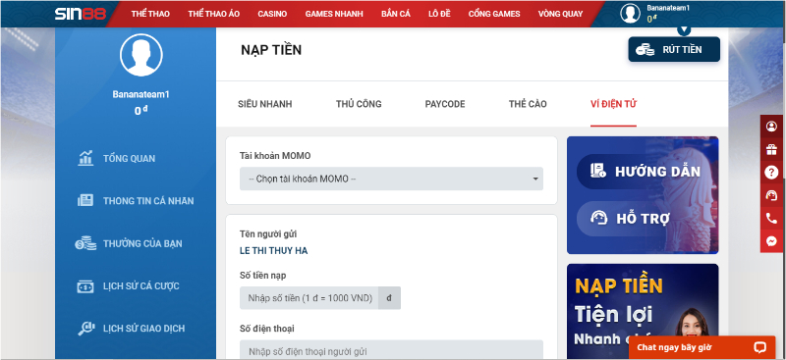Viewport: 786px width, 360px height.
Task: Open the user profile icon in right sidebar
Action: tap(771, 127)
